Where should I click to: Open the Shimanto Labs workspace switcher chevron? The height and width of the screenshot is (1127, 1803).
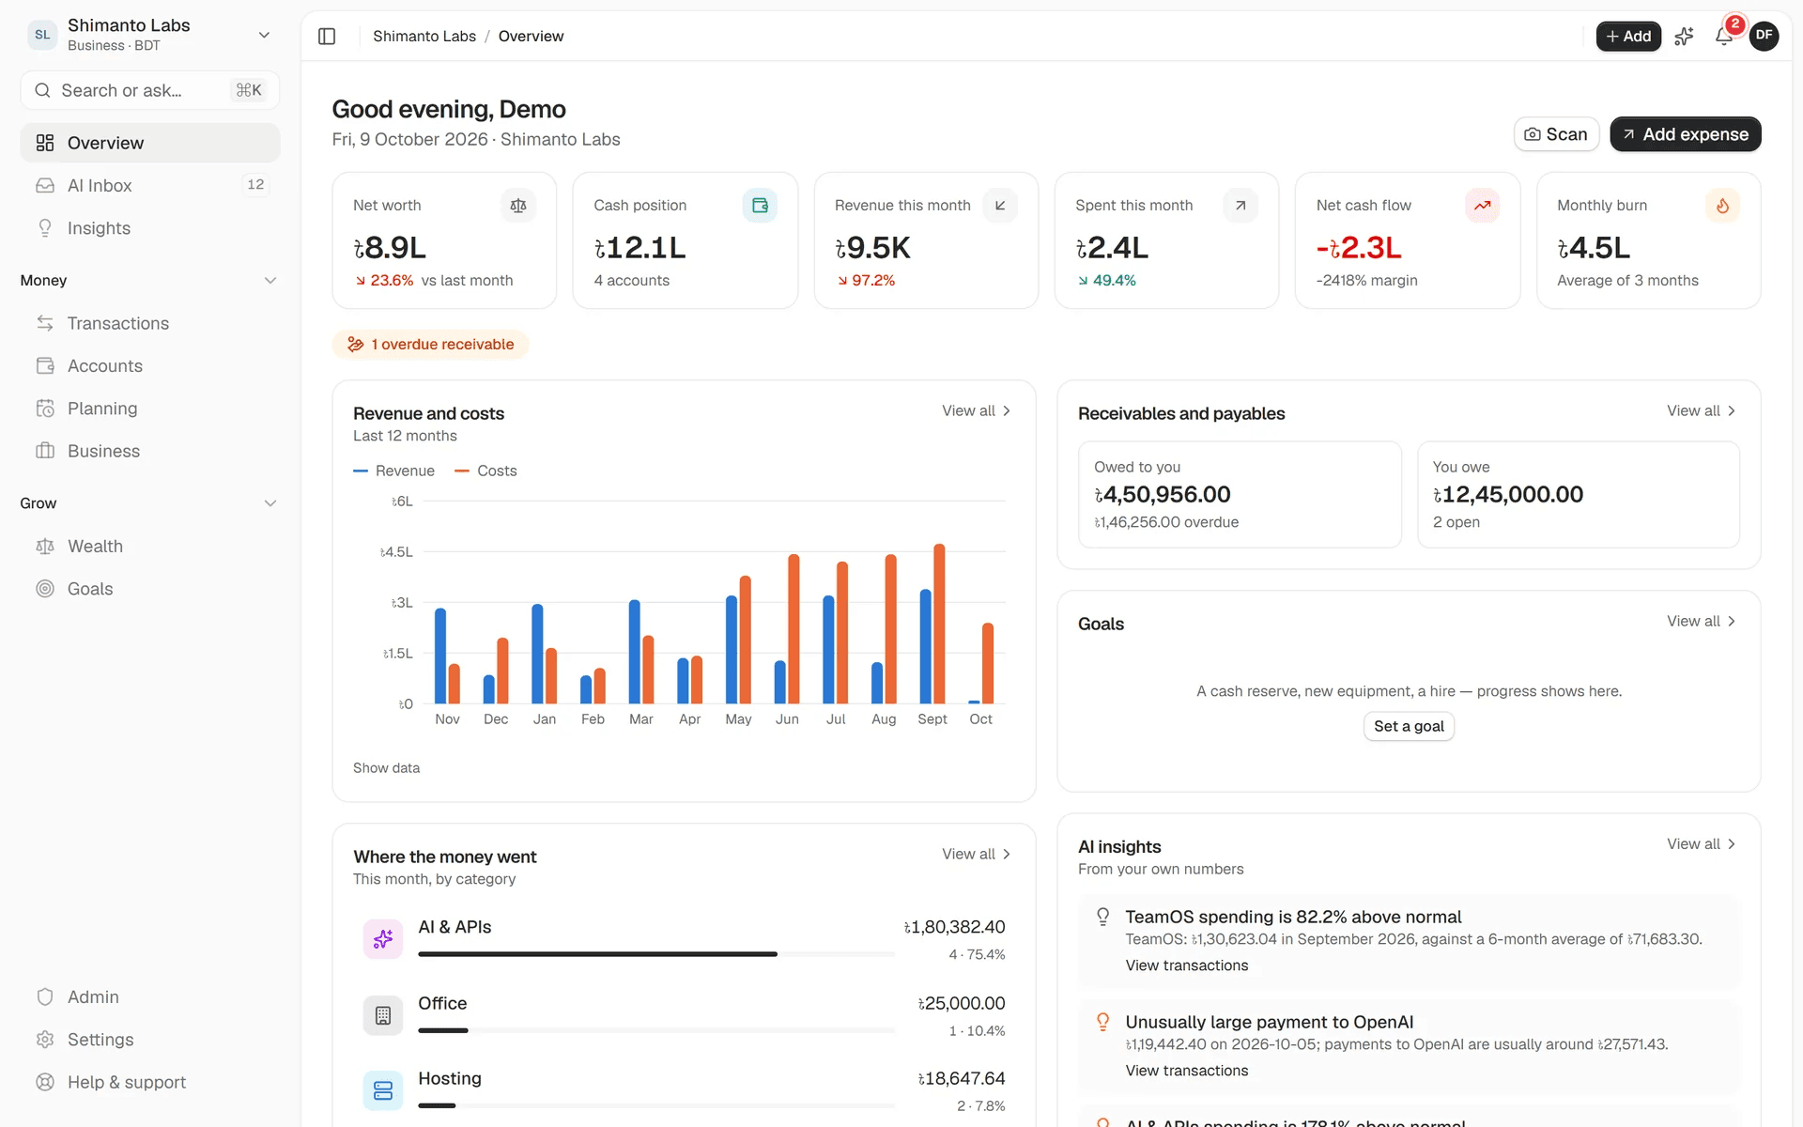pos(264,35)
